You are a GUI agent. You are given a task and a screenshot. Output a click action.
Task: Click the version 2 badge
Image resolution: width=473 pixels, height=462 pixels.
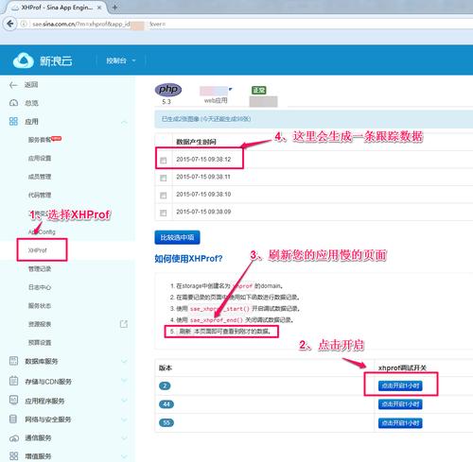click(x=165, y=385)
